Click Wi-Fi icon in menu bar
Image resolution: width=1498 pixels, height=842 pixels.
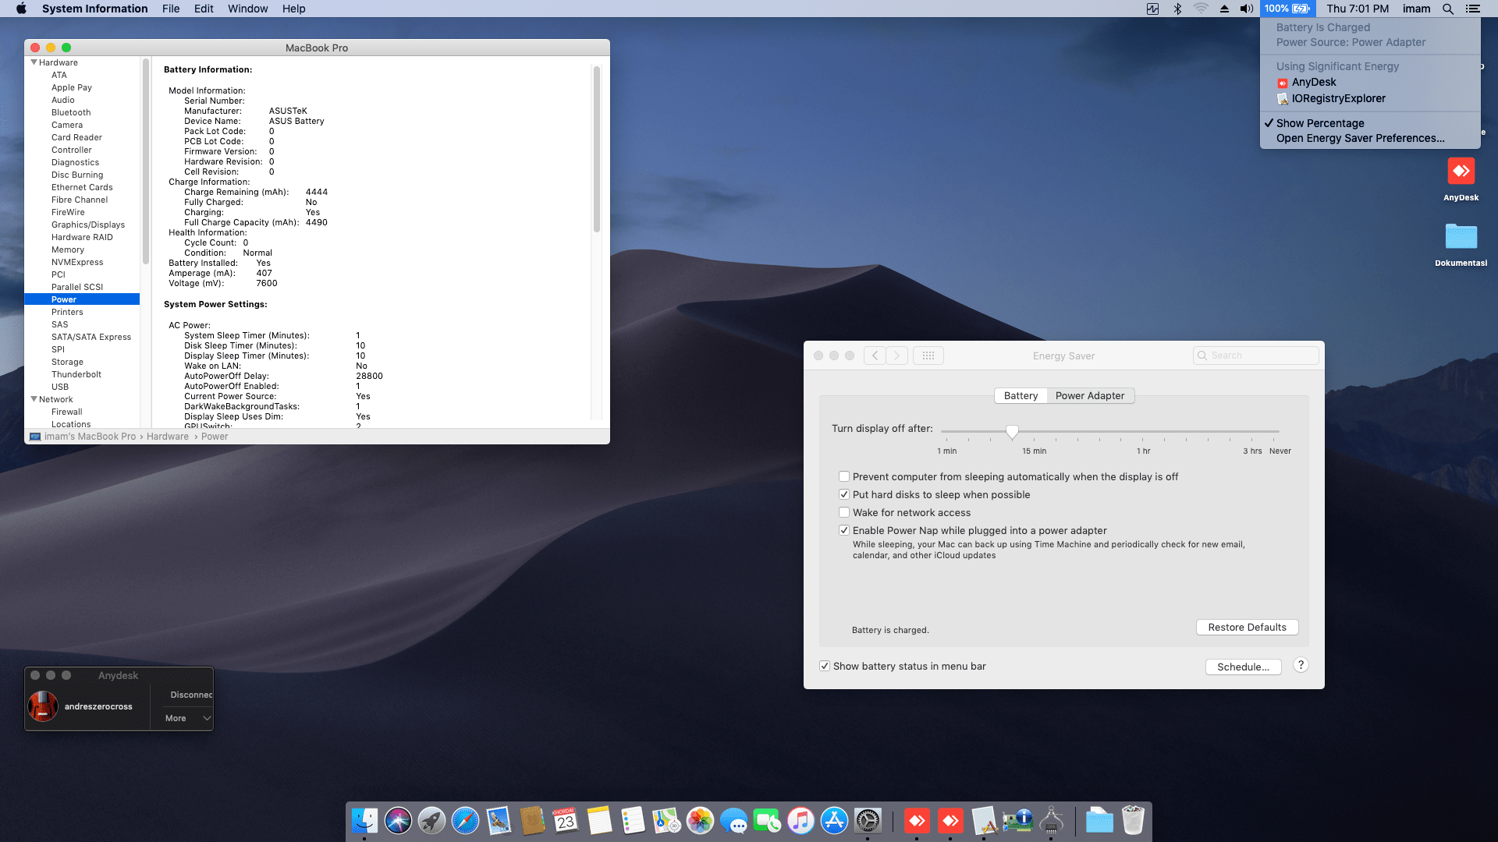1201,9
